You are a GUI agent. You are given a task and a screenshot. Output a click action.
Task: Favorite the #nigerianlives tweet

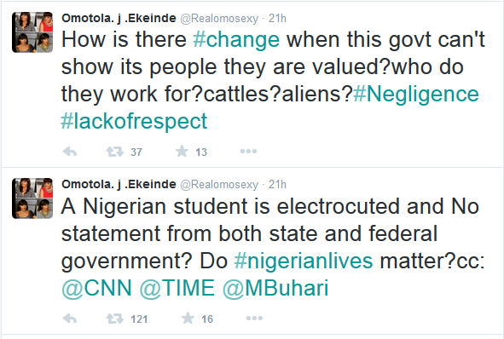point(188,319)
